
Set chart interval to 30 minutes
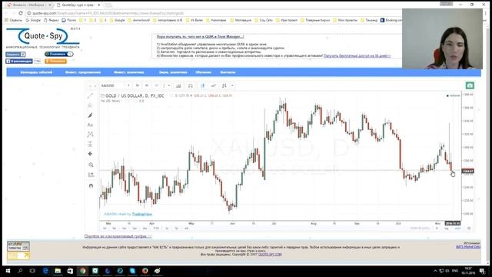click(137, 85)
